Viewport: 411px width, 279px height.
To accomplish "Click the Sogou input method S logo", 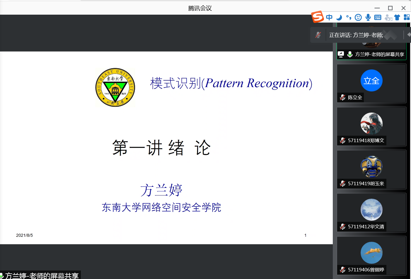I will (x=318, y=17).
